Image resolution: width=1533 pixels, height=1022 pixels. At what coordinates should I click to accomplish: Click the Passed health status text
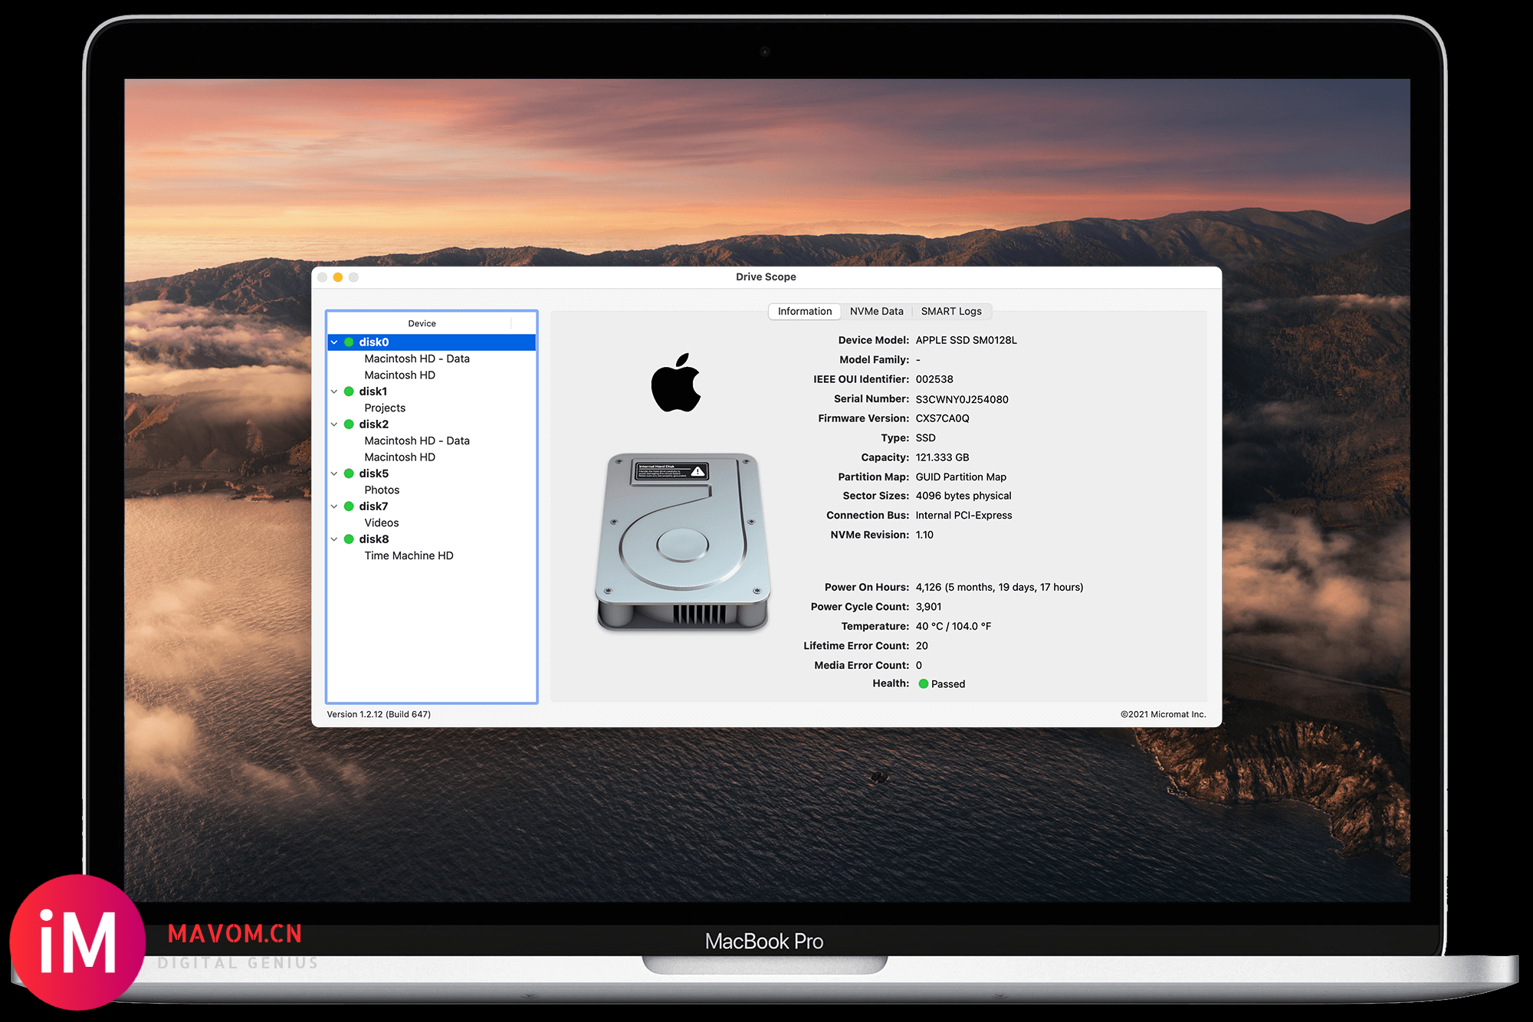point(948,684)
